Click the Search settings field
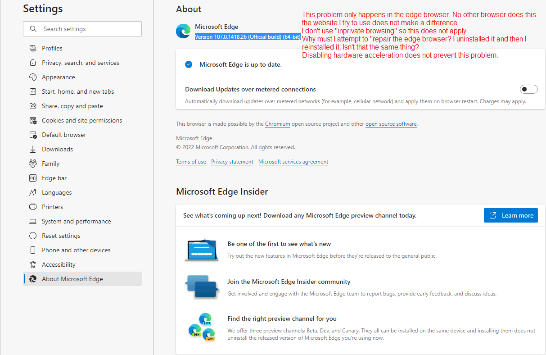546x355 pixels. [x=82, y=29]
